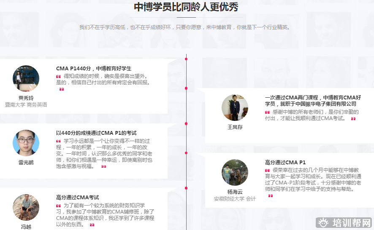The width and height of the screenshot is (374, 230).
Task: Open 雷光鹏's avatar with glasses
Action: click(26, 143)
